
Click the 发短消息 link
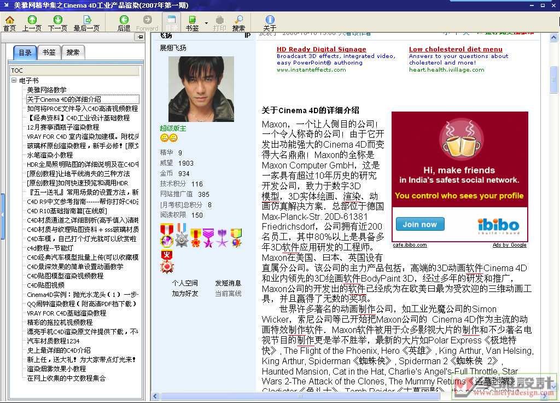tap(228, 283)
